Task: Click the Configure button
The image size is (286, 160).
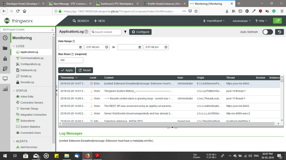Action: click(140, 32)
